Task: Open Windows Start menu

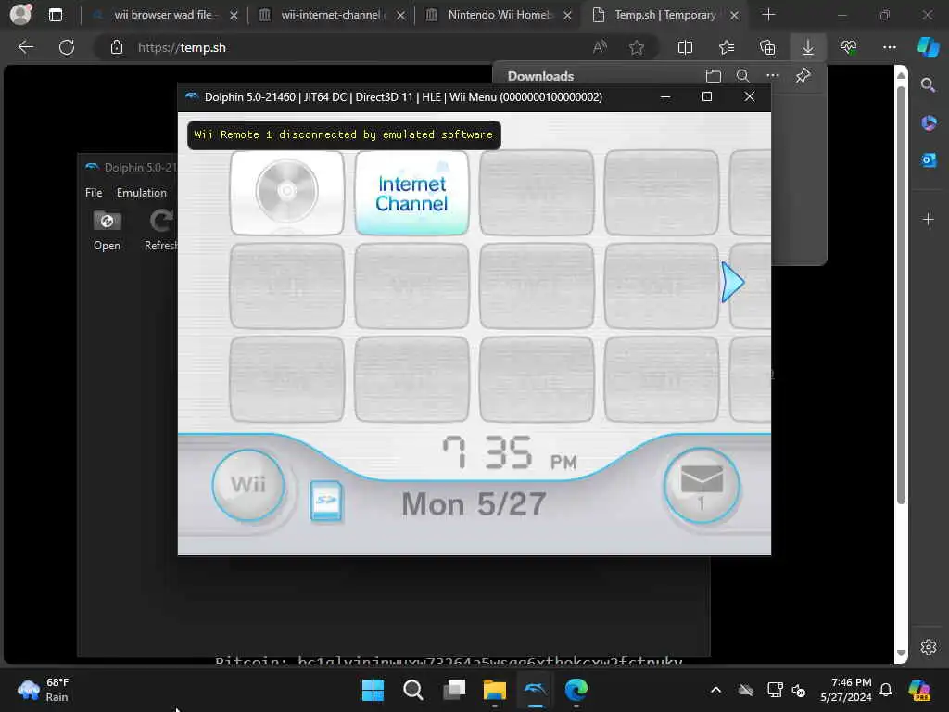Action: point(373,690)
